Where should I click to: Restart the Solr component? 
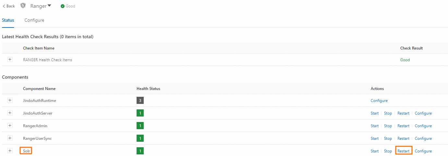click(403, 151)
